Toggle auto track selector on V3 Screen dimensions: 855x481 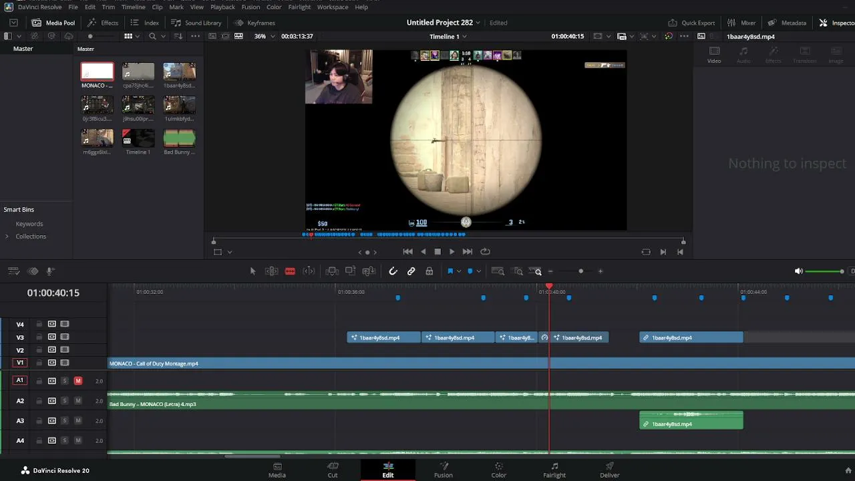click(51, 337)
